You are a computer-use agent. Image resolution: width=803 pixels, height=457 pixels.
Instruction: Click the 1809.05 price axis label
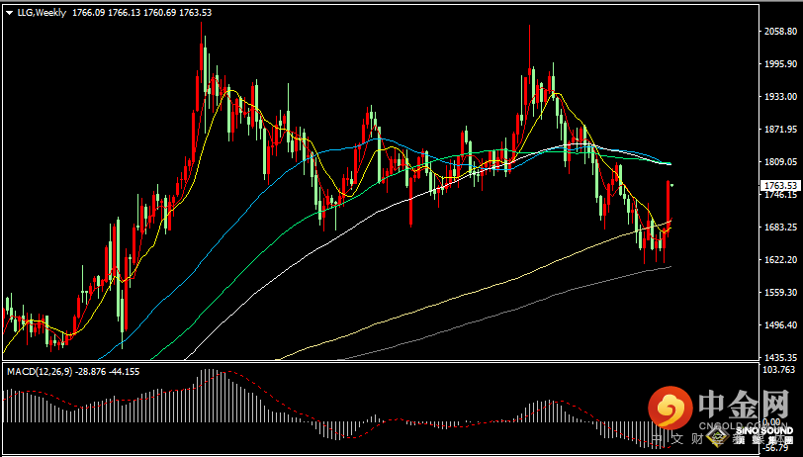[x=780, y=162]
